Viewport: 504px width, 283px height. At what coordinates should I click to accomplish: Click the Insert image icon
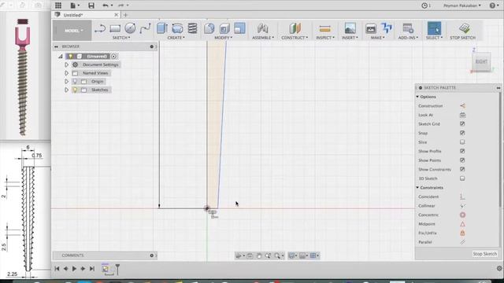[350, 28]
